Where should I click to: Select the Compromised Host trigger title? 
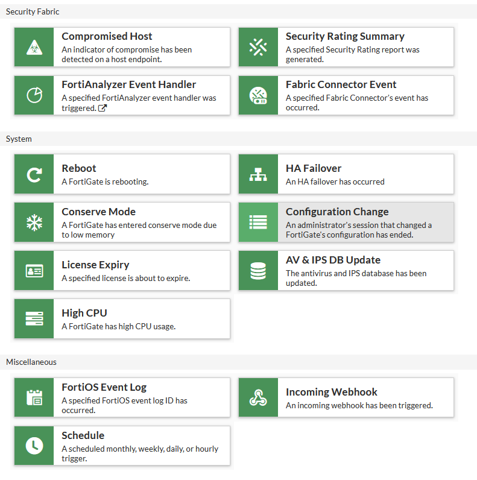107,36
